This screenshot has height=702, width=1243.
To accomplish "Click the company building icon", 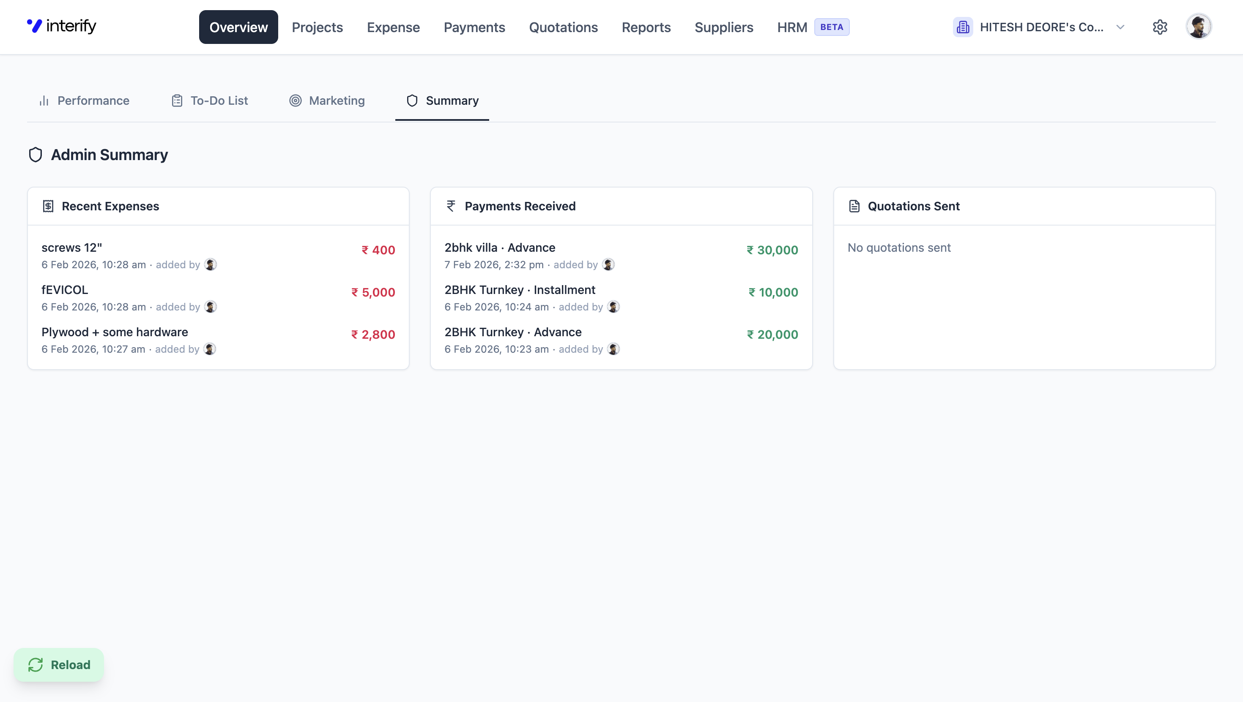I will tap(963, 27).
